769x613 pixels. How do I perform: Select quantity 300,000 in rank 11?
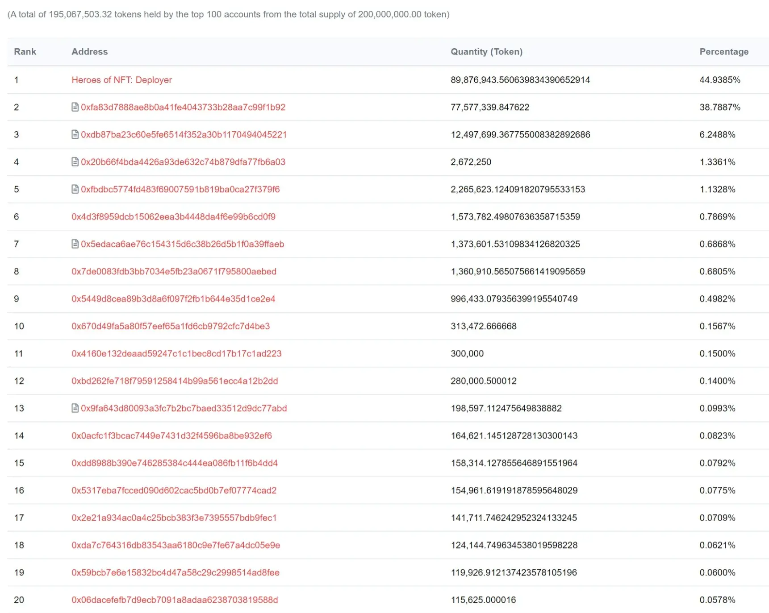point(467,353)
